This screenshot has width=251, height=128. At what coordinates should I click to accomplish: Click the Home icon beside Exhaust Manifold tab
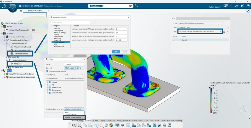click(x=21, y=11)
